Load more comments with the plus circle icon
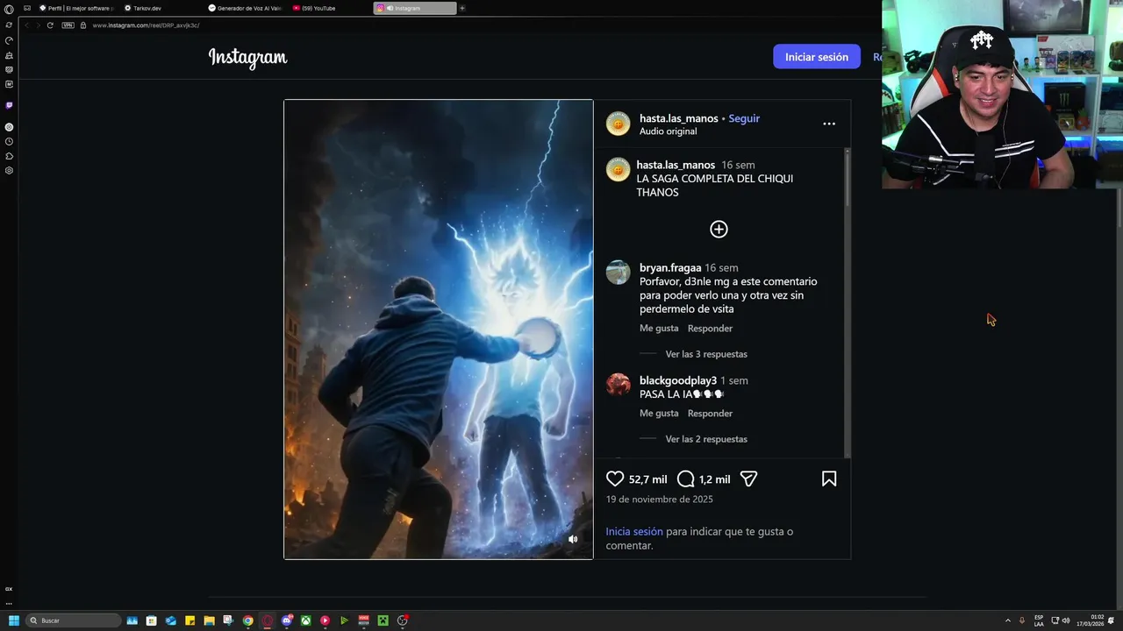1123x631 pixels. click(x=719, y=230)
